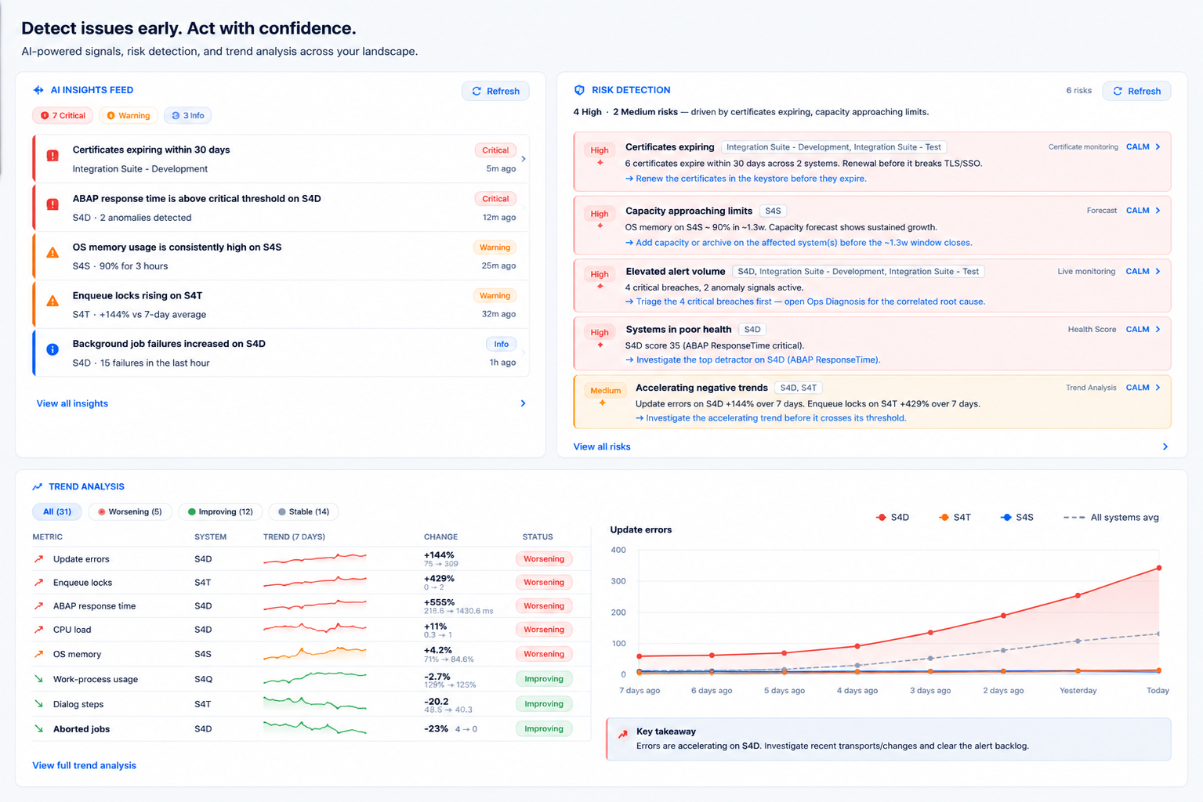Select the ABAP response time metric row

(x=311, y=606)
